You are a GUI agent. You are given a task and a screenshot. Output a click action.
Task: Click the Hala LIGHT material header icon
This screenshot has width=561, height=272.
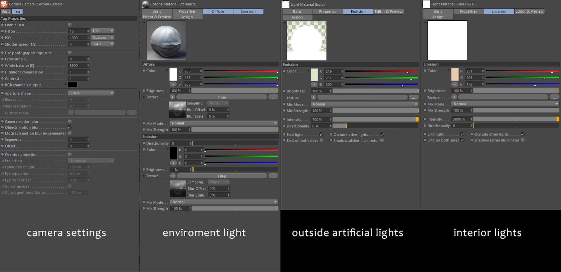point(426,4)
